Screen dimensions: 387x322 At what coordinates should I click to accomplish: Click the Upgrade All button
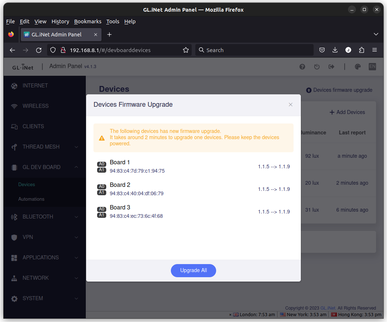[193, 270]
